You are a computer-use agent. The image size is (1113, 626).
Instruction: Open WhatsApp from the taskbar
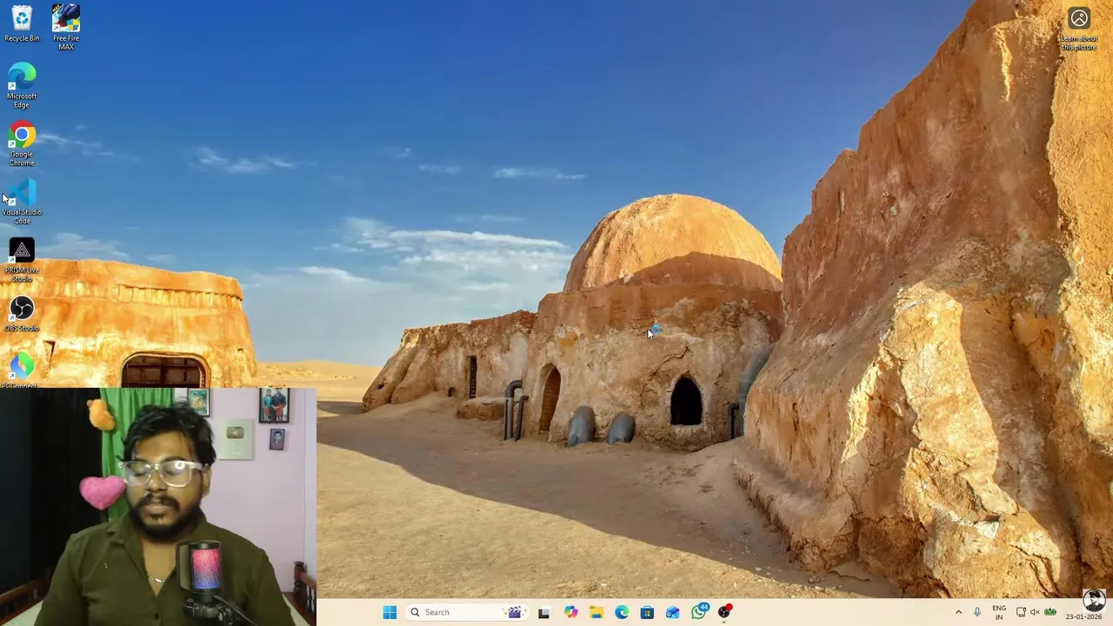pos(699,611)
